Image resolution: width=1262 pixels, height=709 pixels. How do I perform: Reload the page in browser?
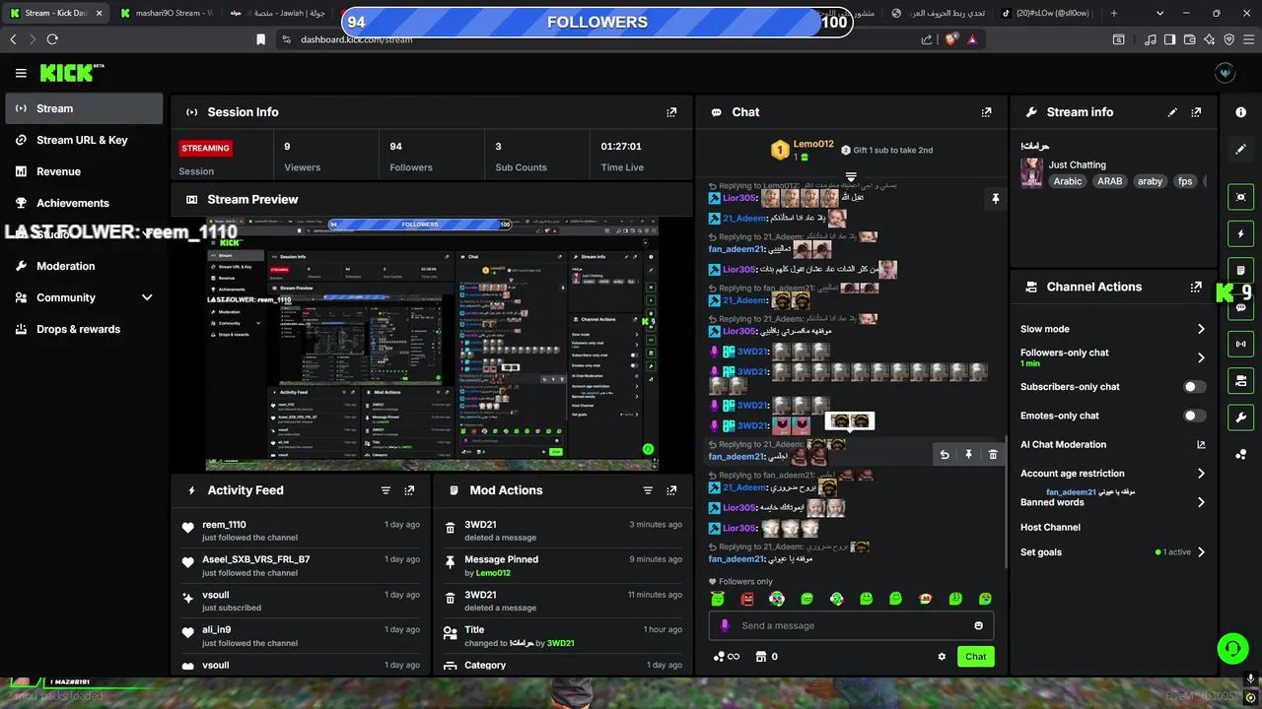[x=52, y=39]
